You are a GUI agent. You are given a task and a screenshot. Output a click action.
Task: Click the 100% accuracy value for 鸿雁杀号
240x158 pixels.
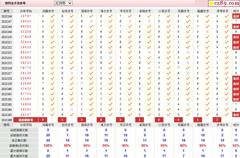pyautogui.click(x=48, y=146)
